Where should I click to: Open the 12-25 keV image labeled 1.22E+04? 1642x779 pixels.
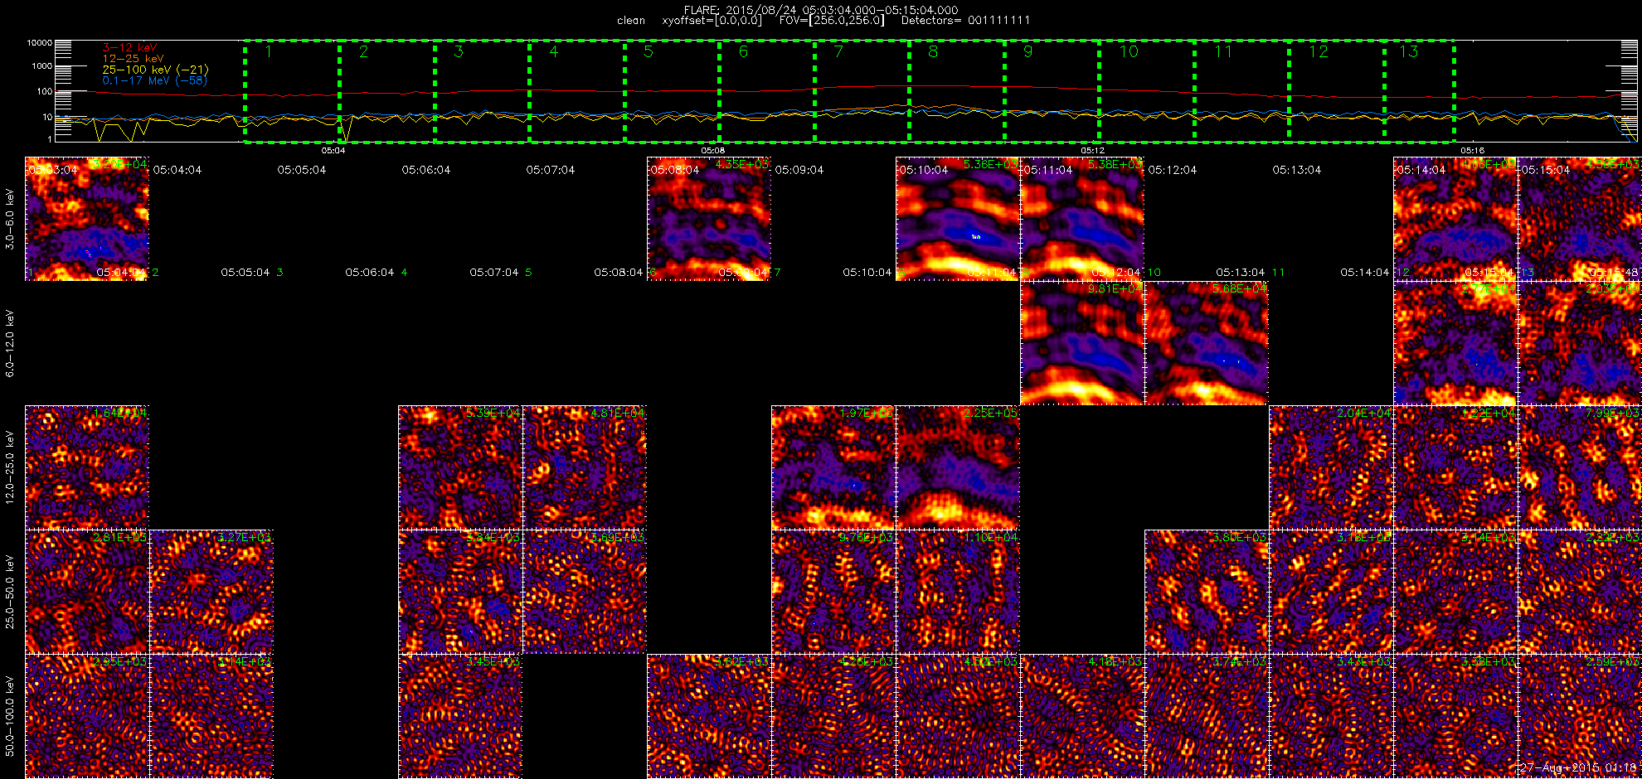(x=1455, y=467)
